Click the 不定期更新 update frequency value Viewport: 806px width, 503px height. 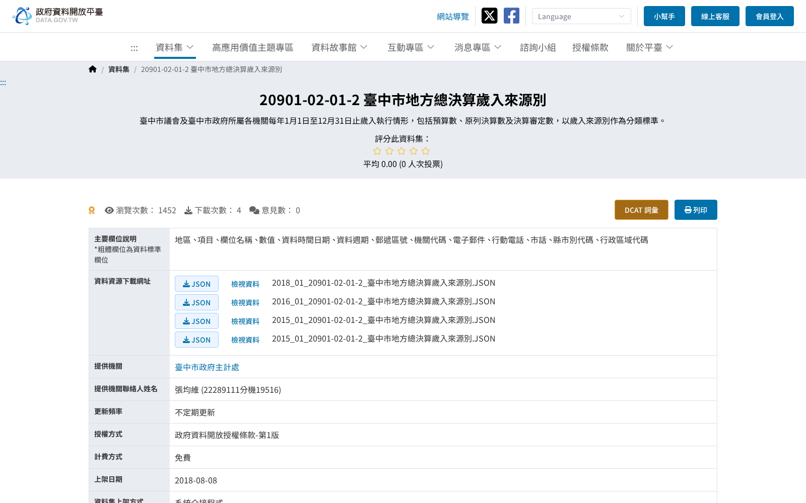pos(195,412)
